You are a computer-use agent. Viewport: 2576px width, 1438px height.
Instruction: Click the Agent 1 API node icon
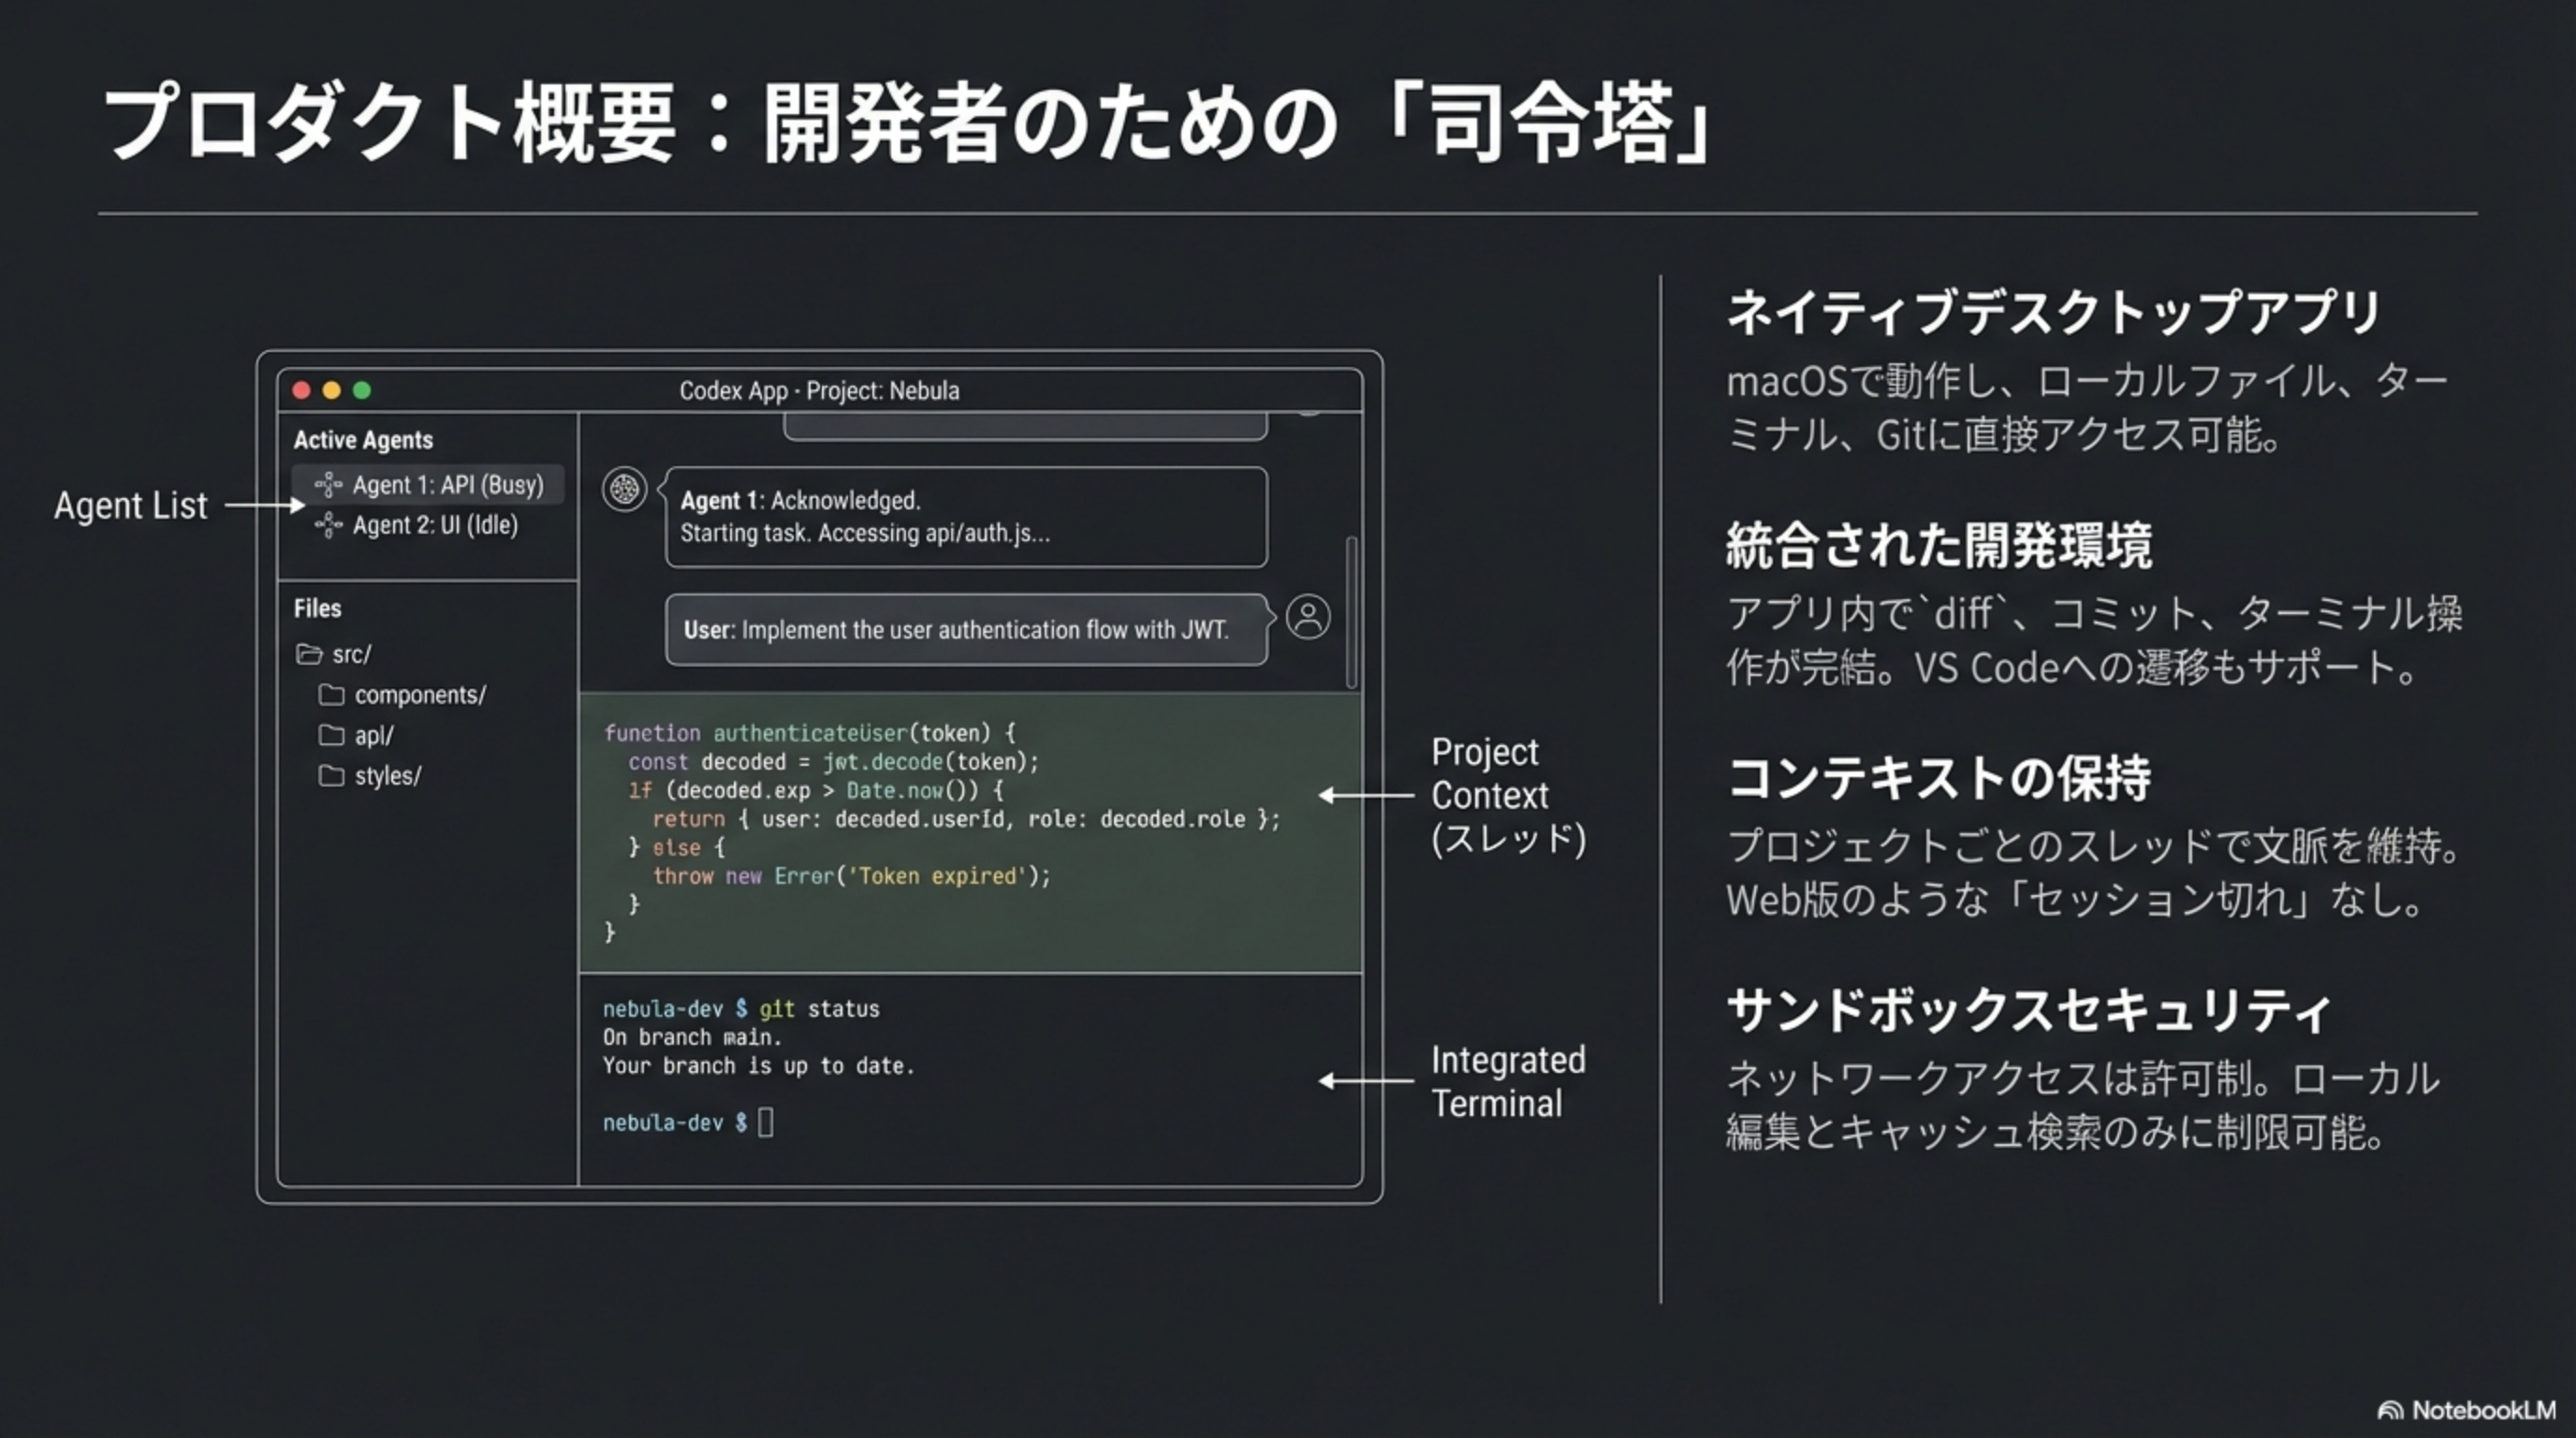point(328,485)
